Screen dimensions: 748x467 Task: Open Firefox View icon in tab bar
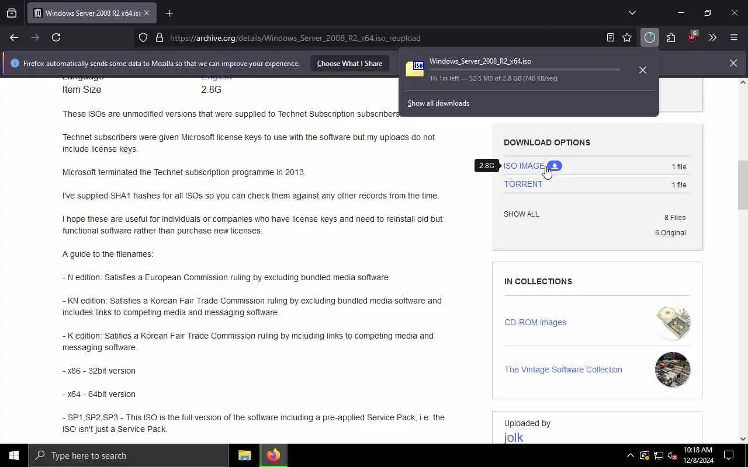[x=12, y=13]
